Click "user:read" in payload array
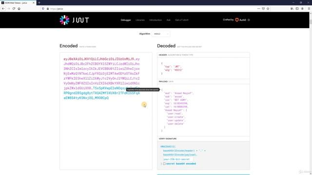The image size is (312, 175). [175, 114]
